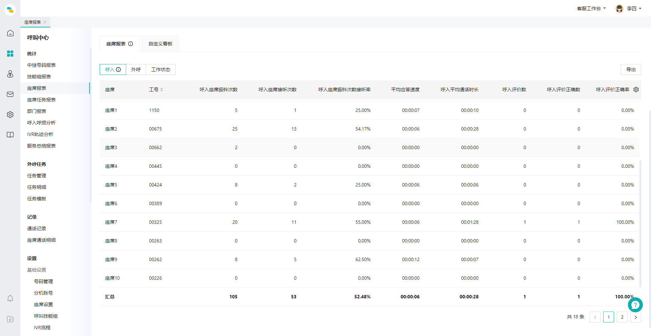Open 通话记录 in sidebar
Screen dimensions: 651x336
[37, 229]
